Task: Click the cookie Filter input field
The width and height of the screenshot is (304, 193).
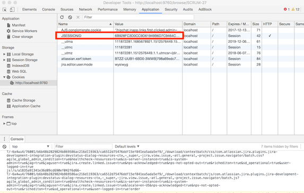Action: [x=138, y=17]
